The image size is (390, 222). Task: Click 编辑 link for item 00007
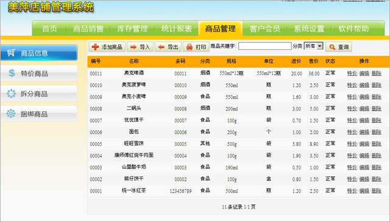(x=364, y=120)
